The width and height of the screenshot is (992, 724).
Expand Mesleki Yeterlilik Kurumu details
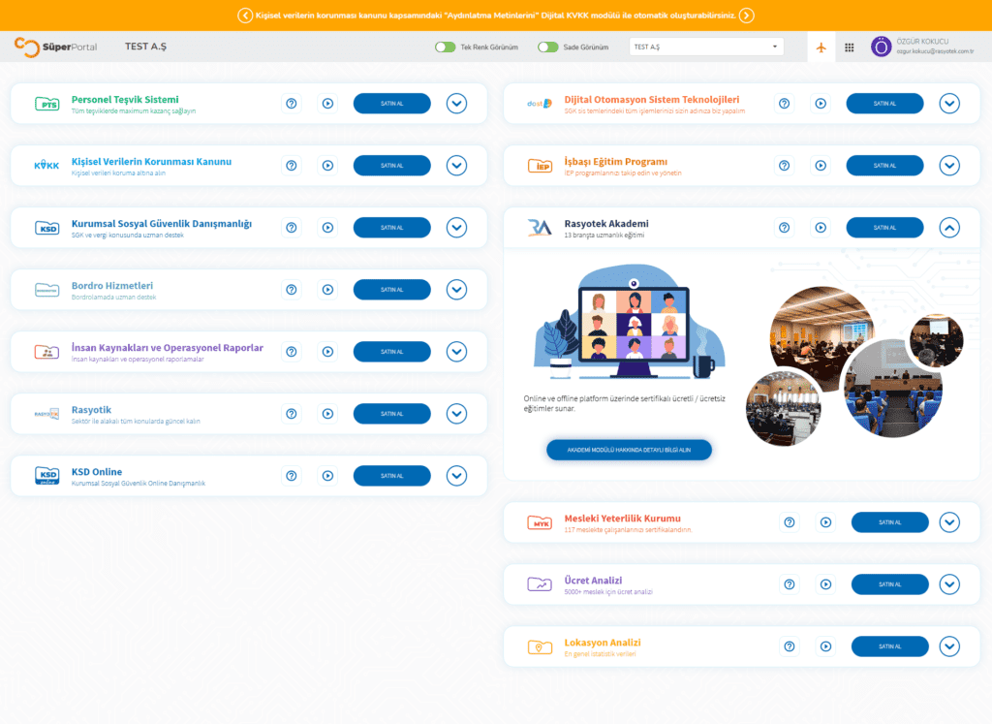(x=949, y=521)
